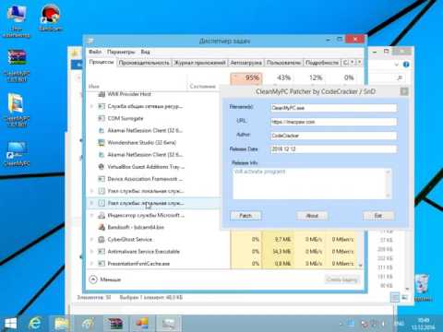Click the Patch button
This screenshot has height=332, width=443.
click(245, 216)
